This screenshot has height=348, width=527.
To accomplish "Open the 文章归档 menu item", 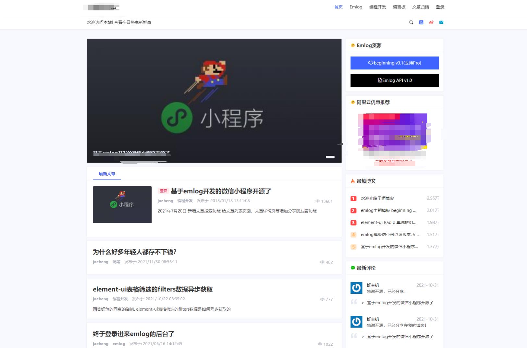I will point(420,7).
